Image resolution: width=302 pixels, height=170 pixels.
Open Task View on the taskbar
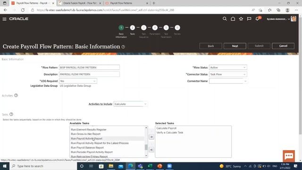[x=91, y=166]
